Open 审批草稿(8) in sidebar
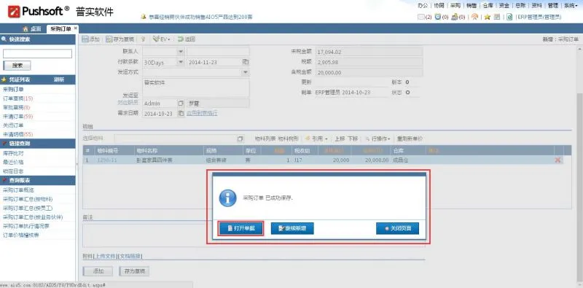 pos(16,107)
